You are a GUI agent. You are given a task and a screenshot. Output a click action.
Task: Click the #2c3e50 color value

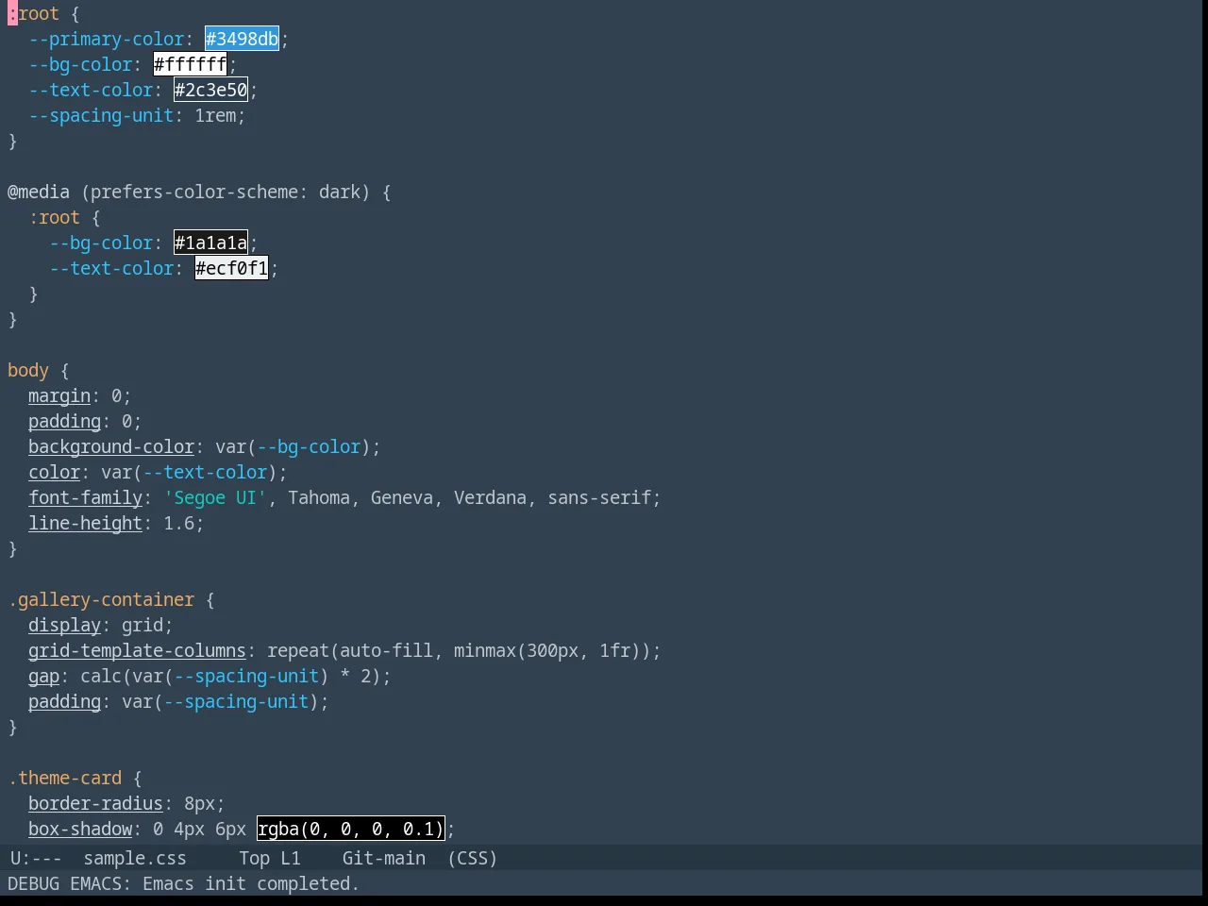[x=210, y=90]
